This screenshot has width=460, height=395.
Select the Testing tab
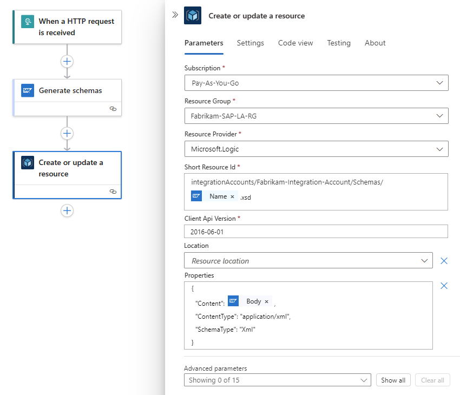[x=339, y=43]
